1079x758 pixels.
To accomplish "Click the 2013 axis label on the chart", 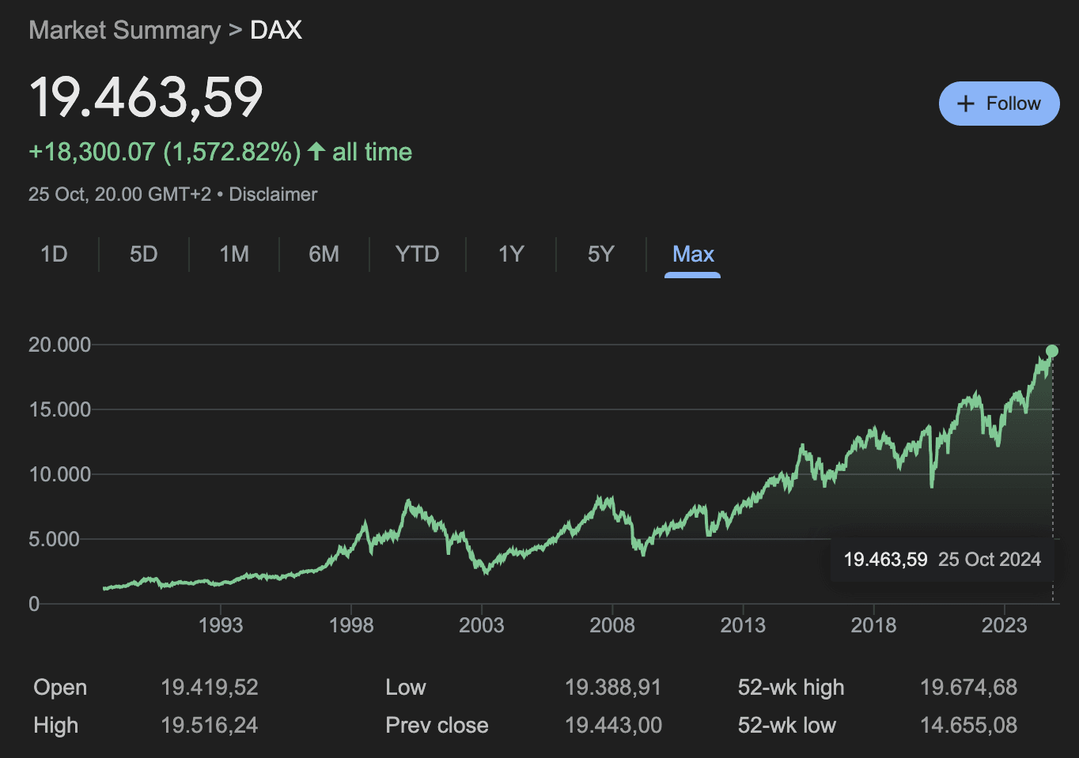I will coord(743,624).
